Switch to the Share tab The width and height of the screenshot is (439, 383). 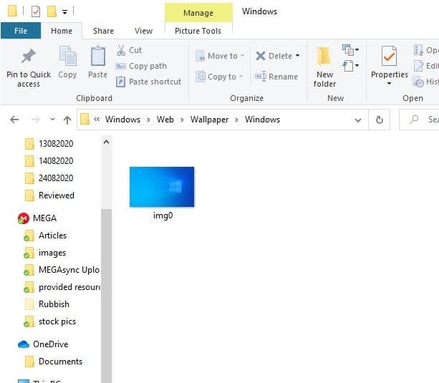[103, 31]
